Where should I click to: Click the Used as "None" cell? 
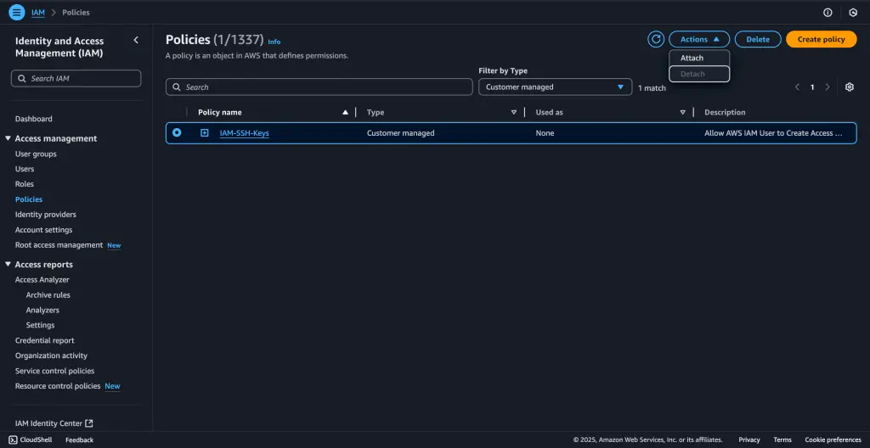click(545, 133)
